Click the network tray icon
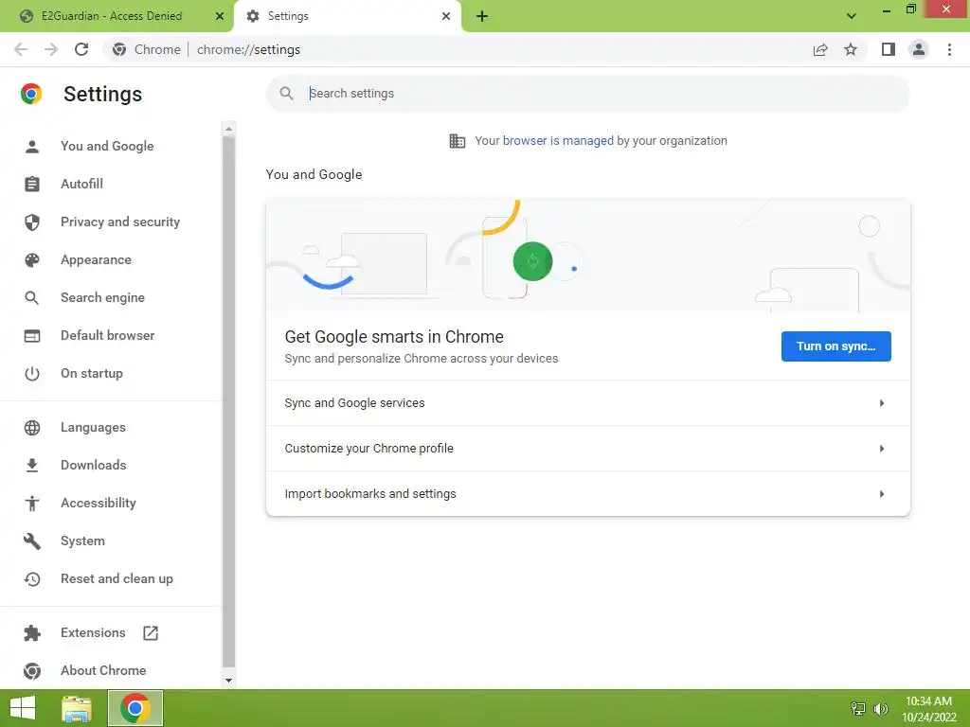The image size is (970, 727). pyautogui.click(x=857, y=708)
